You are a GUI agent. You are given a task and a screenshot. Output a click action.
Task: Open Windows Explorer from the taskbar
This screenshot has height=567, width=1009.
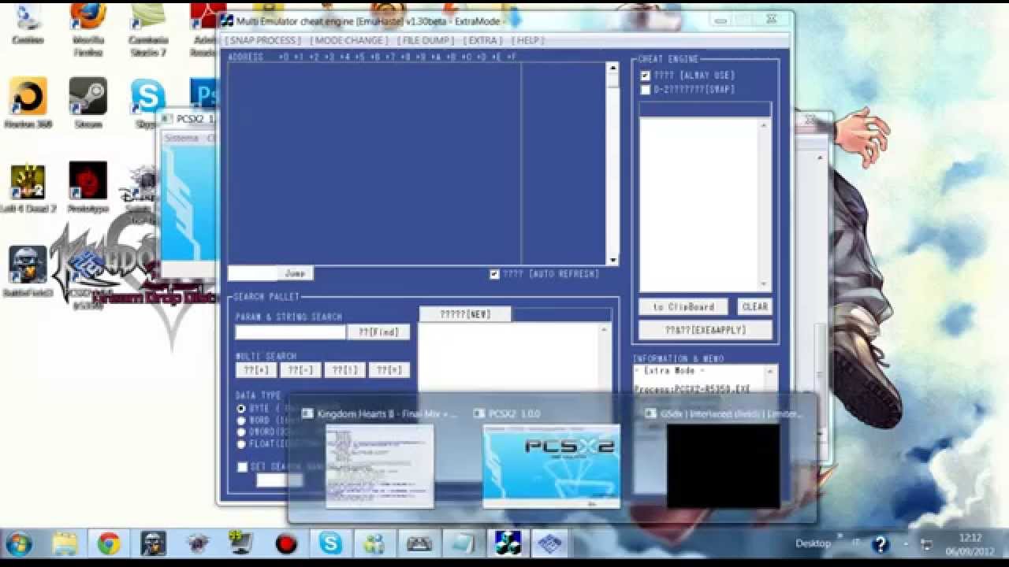[65, 544]
